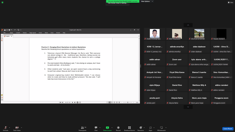Go to previous page of participants gallery
Viewport: 235px width, 132px height.
(188, 25)
